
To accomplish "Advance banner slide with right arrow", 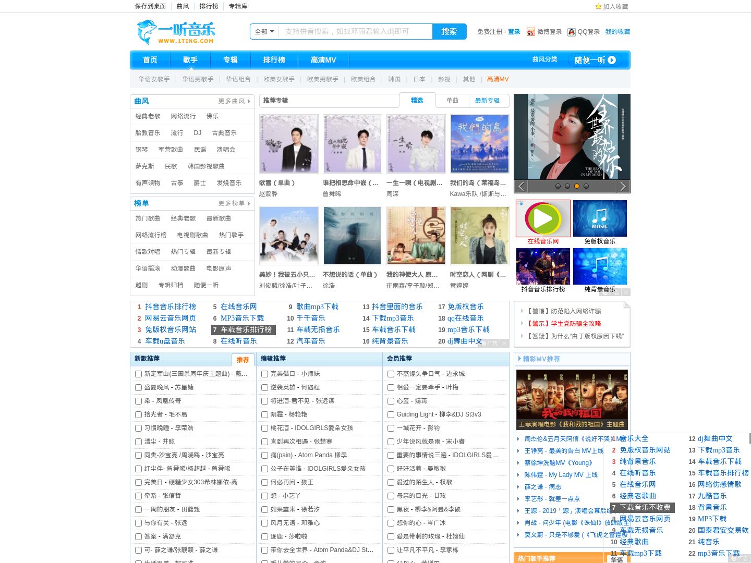I will click(x=623, y=186).
